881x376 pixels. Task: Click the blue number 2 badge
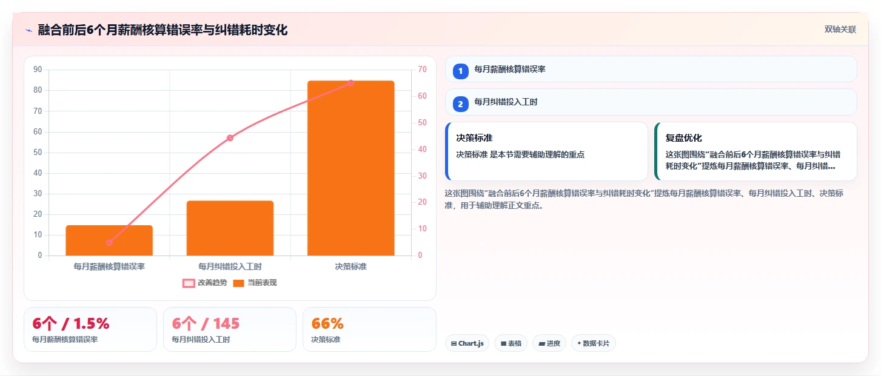coord(460,105)
